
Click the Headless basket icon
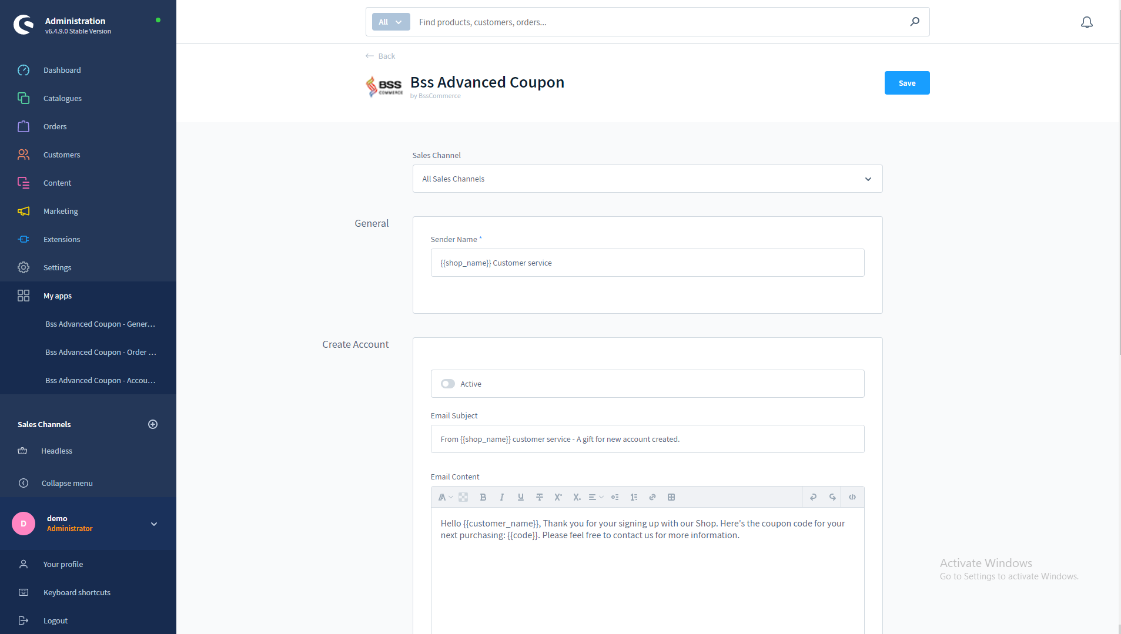tap(22, 451)
